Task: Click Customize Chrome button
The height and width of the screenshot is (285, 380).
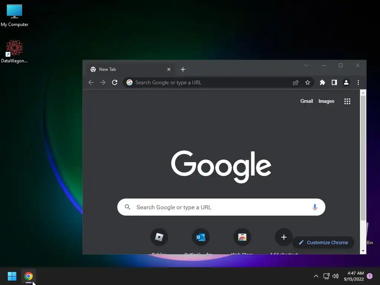Action: coord(323,243)
